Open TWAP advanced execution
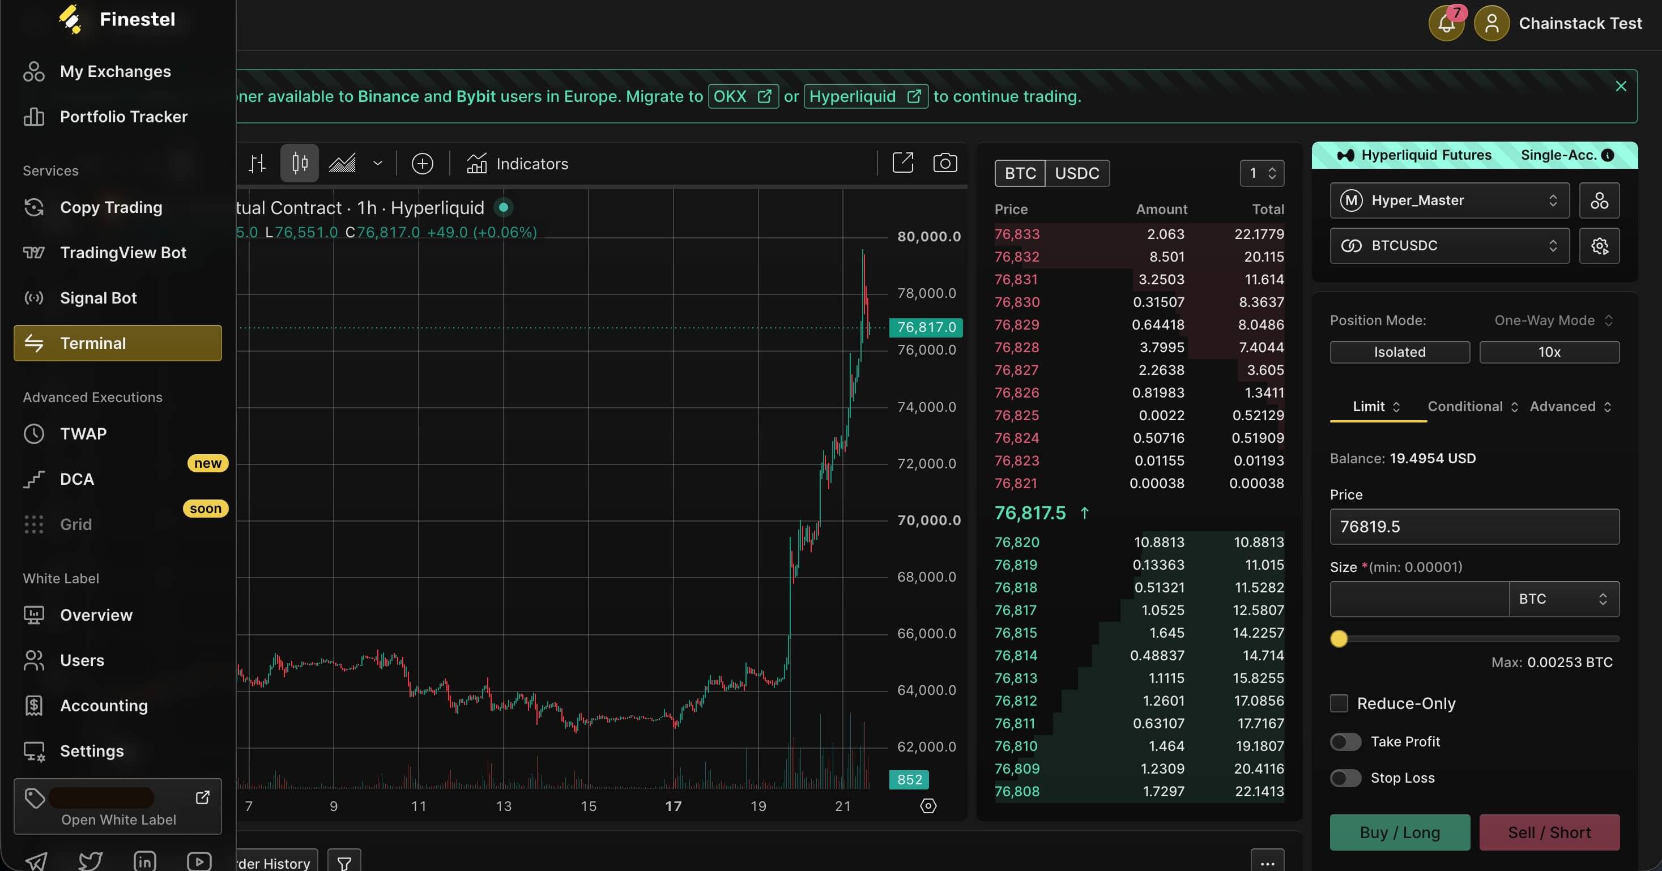This screenshot has width=1662, height=871. [117, 434]
